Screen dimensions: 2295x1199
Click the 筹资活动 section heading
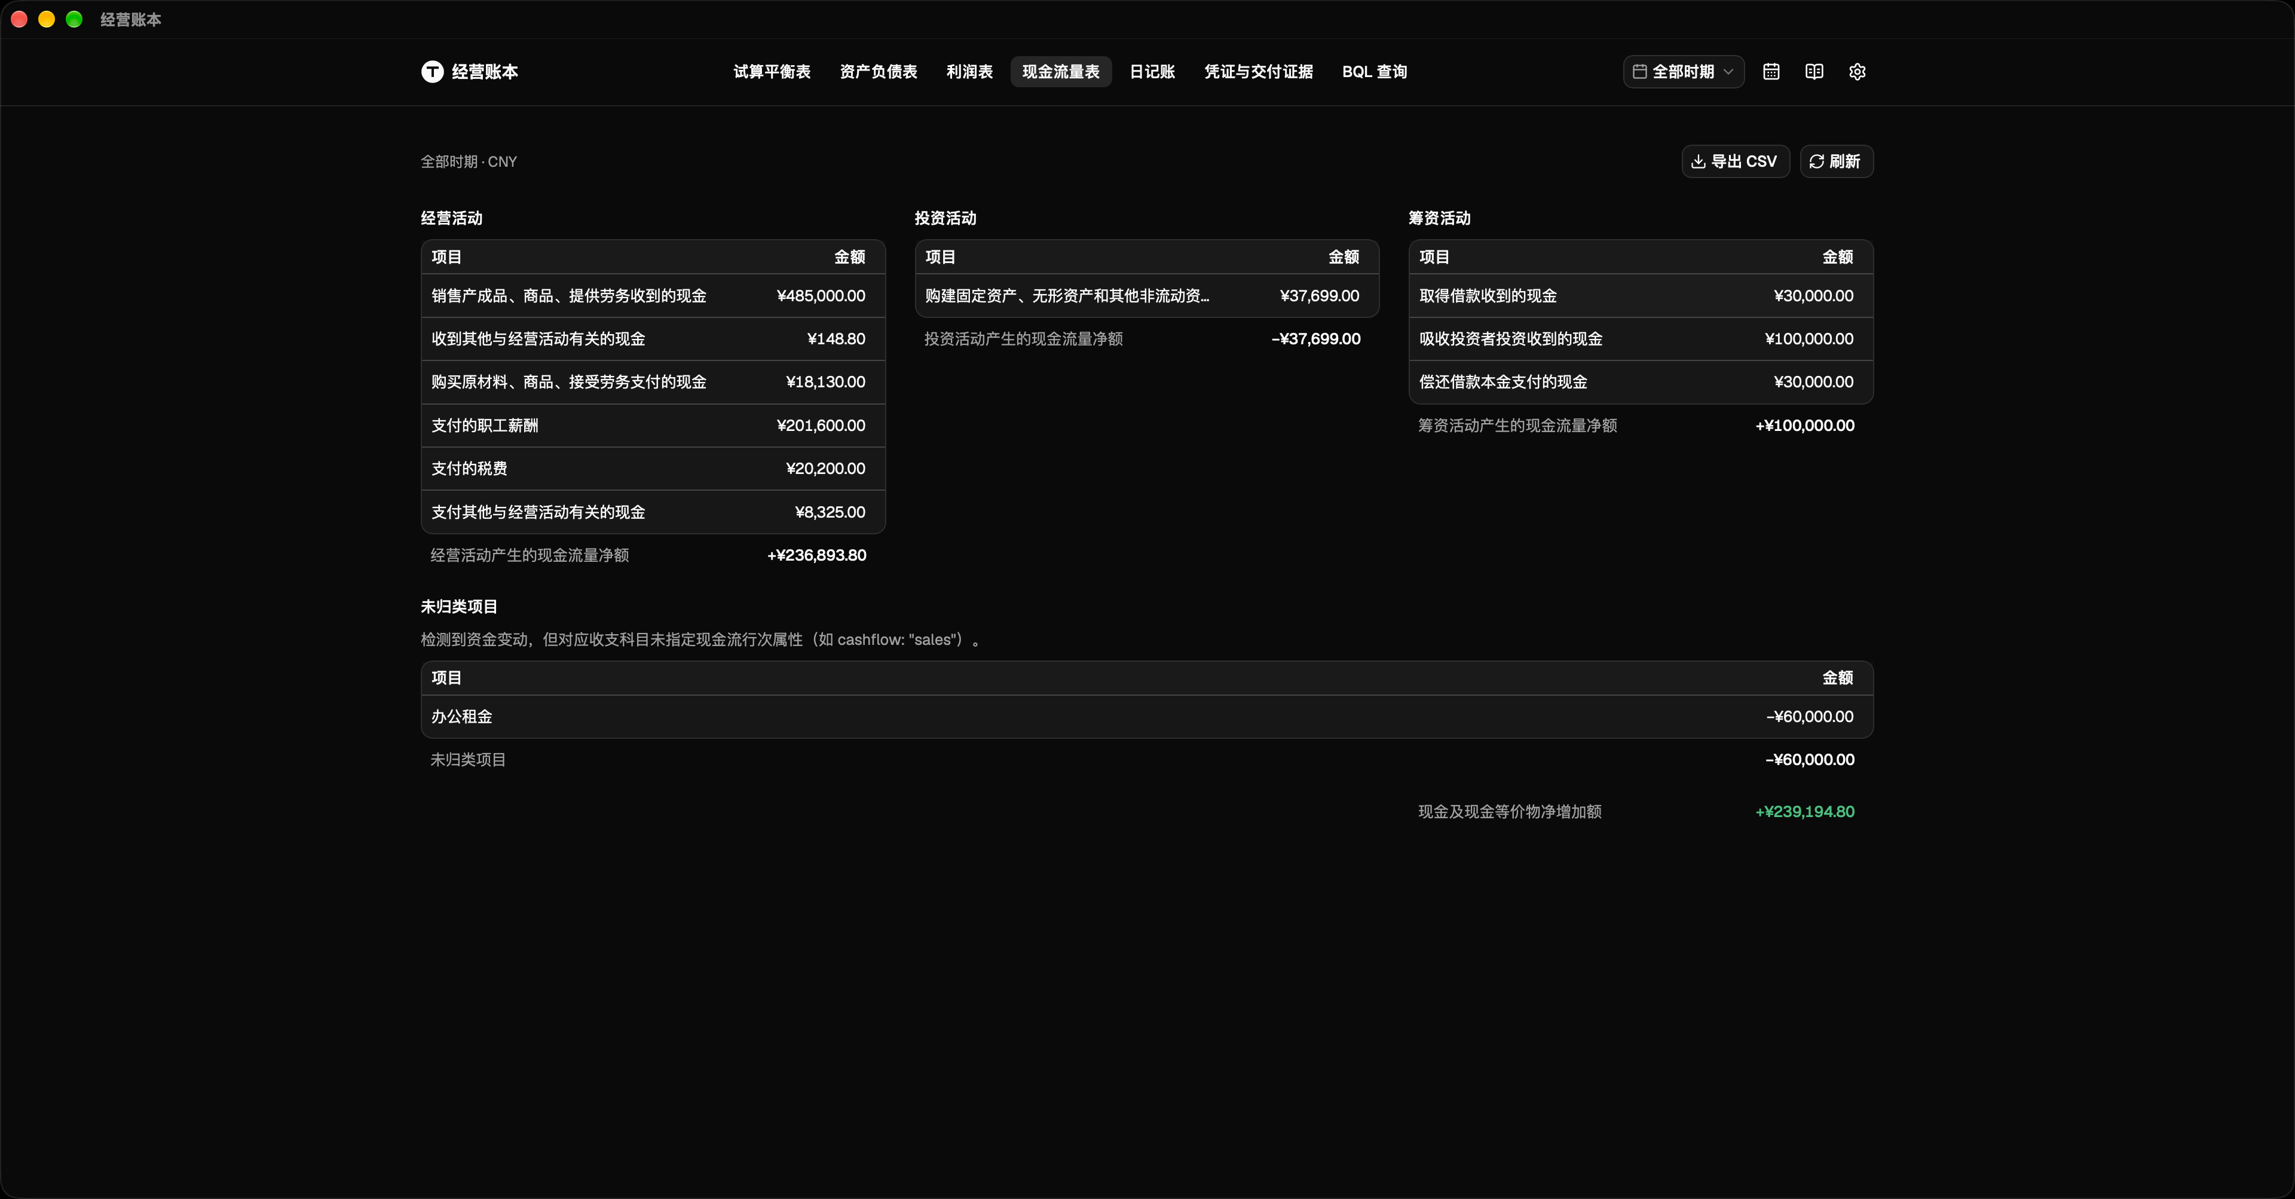coord(1440,218)
